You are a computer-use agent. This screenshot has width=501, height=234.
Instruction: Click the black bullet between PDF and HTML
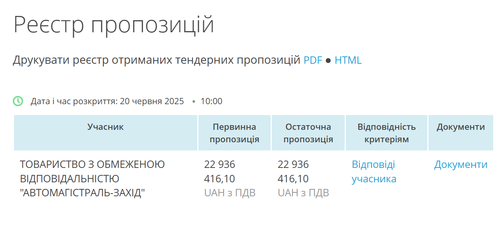328,61
